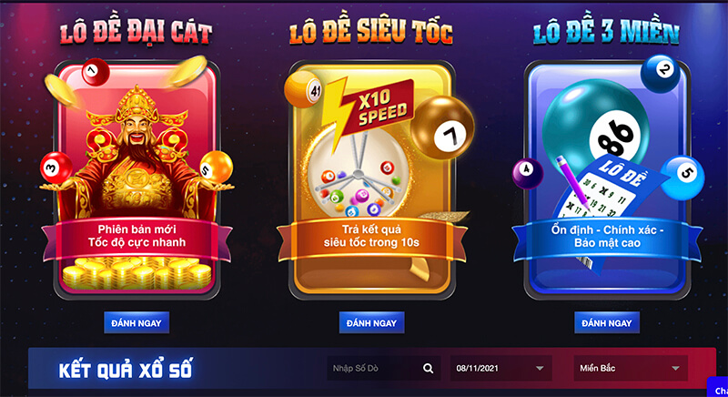The height and width of the screenshot is (397, 728).
Task: Open the Lô Đề Siêu Tốc gold card
Action: pyautogui.click(x=371, y=180)
